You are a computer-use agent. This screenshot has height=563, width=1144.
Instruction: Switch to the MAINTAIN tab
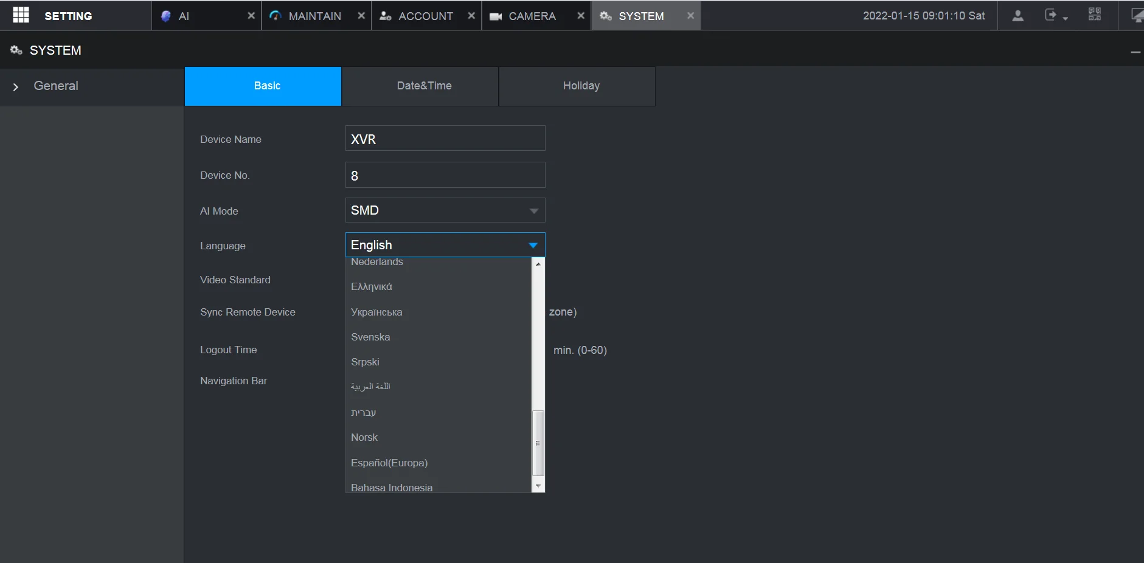(317, 16)
